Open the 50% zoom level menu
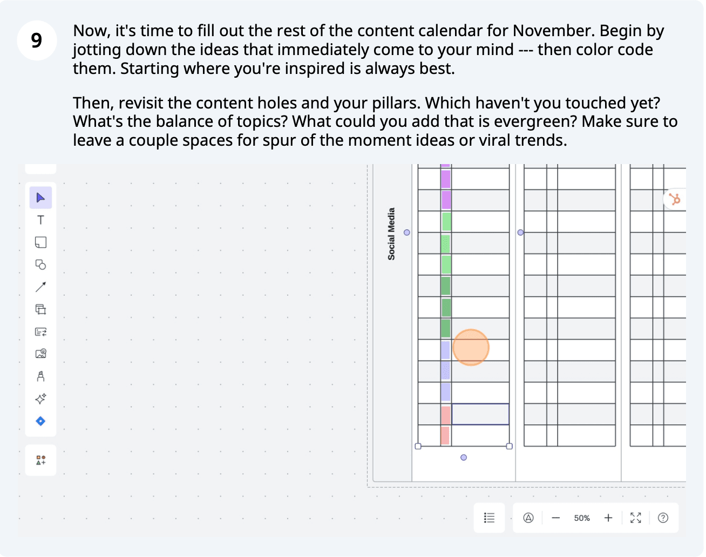The height and width of the screenshot is (557, 706). (582, 518)
